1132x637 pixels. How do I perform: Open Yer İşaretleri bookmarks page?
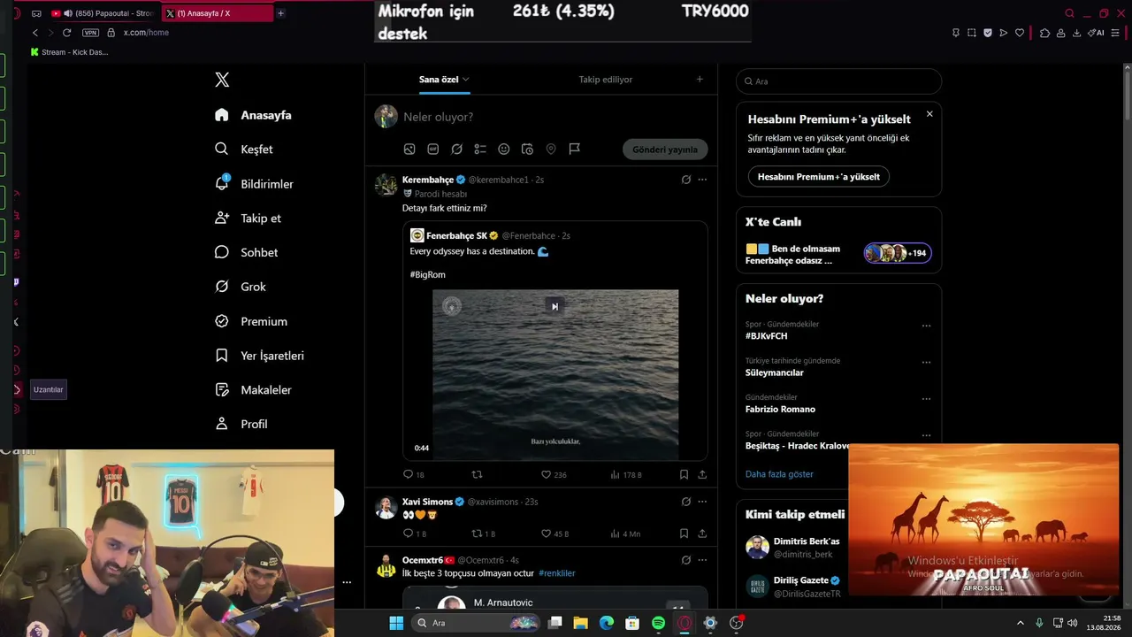point(259,356)
